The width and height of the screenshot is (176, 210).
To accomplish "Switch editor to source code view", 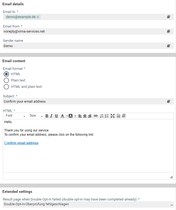I will [118, 116].
